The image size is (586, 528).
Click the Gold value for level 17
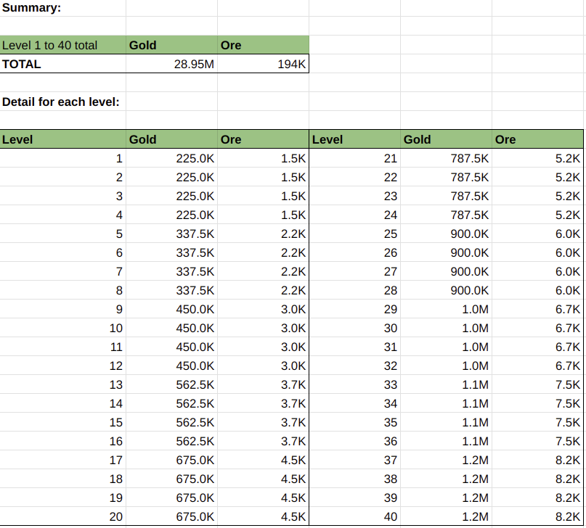click(x=172, y=460)
